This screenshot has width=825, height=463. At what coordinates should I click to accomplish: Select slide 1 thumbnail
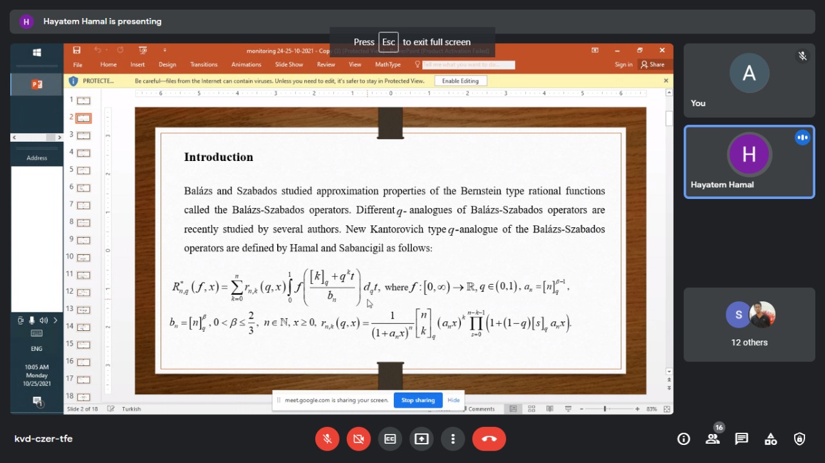pos(84,100)
